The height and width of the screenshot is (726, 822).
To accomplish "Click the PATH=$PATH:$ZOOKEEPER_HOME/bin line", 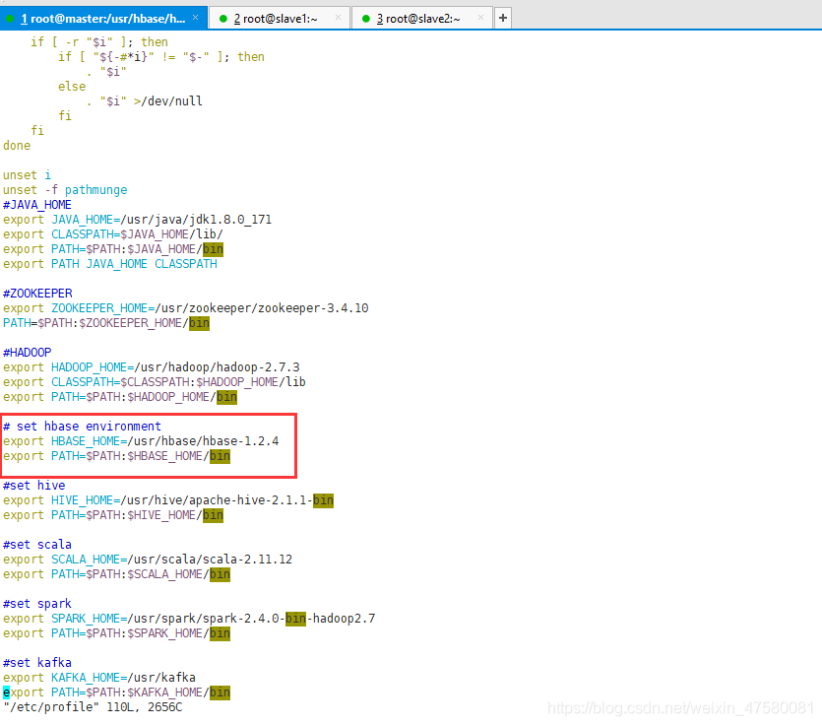I will (106, 323).
